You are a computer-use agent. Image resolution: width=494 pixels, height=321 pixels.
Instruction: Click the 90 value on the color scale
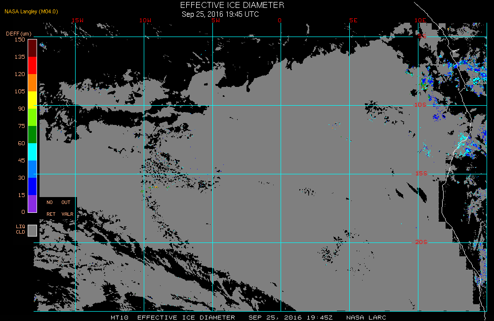coord(21,109)
